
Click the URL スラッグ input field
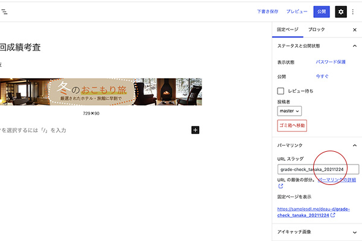[317, 170]
